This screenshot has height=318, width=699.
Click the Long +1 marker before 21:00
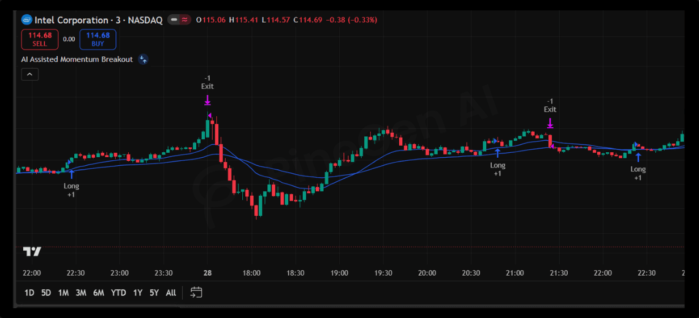click(x=497, y=162)
